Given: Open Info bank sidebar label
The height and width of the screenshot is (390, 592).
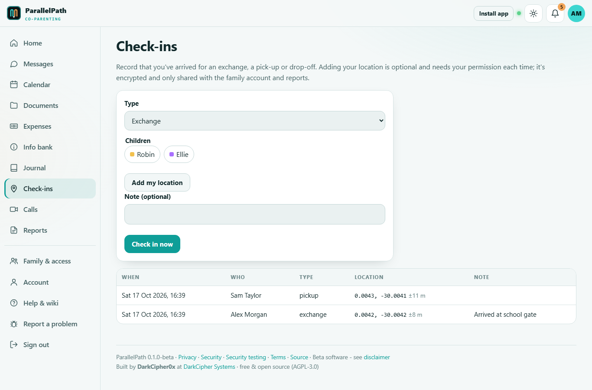Looking at the screenshot, I should (x=38, y=147).
